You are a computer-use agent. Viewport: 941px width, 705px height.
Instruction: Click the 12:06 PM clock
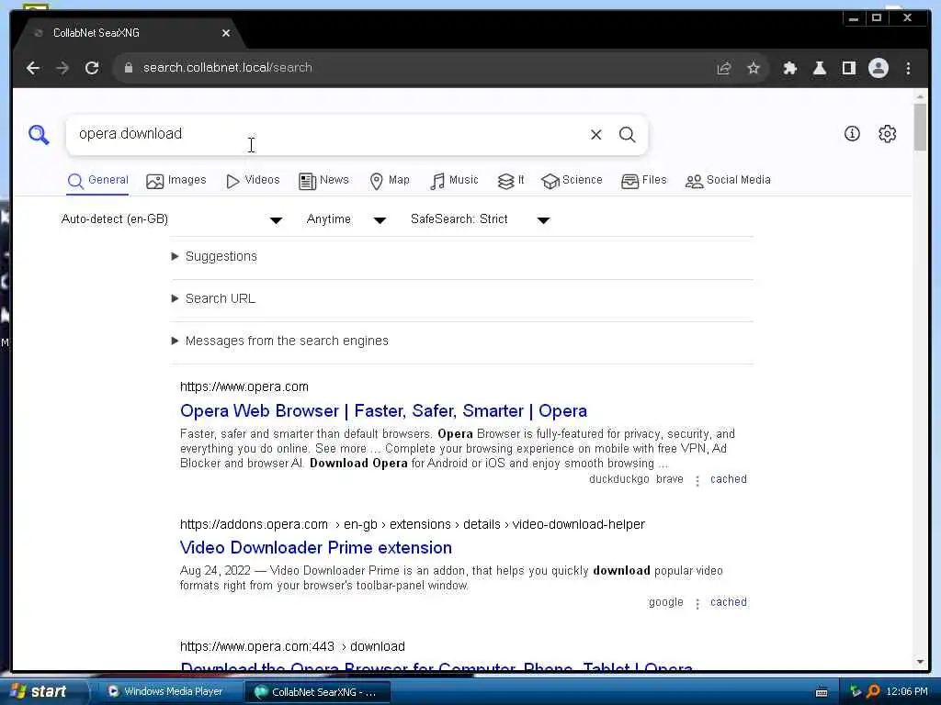[907, 692]
